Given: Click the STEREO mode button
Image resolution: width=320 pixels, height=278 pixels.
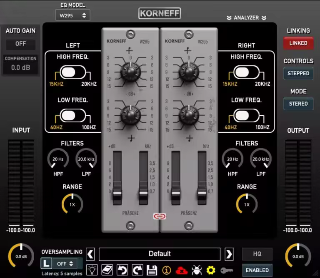Looking at the screenshot, I should (x=298, y=104).
